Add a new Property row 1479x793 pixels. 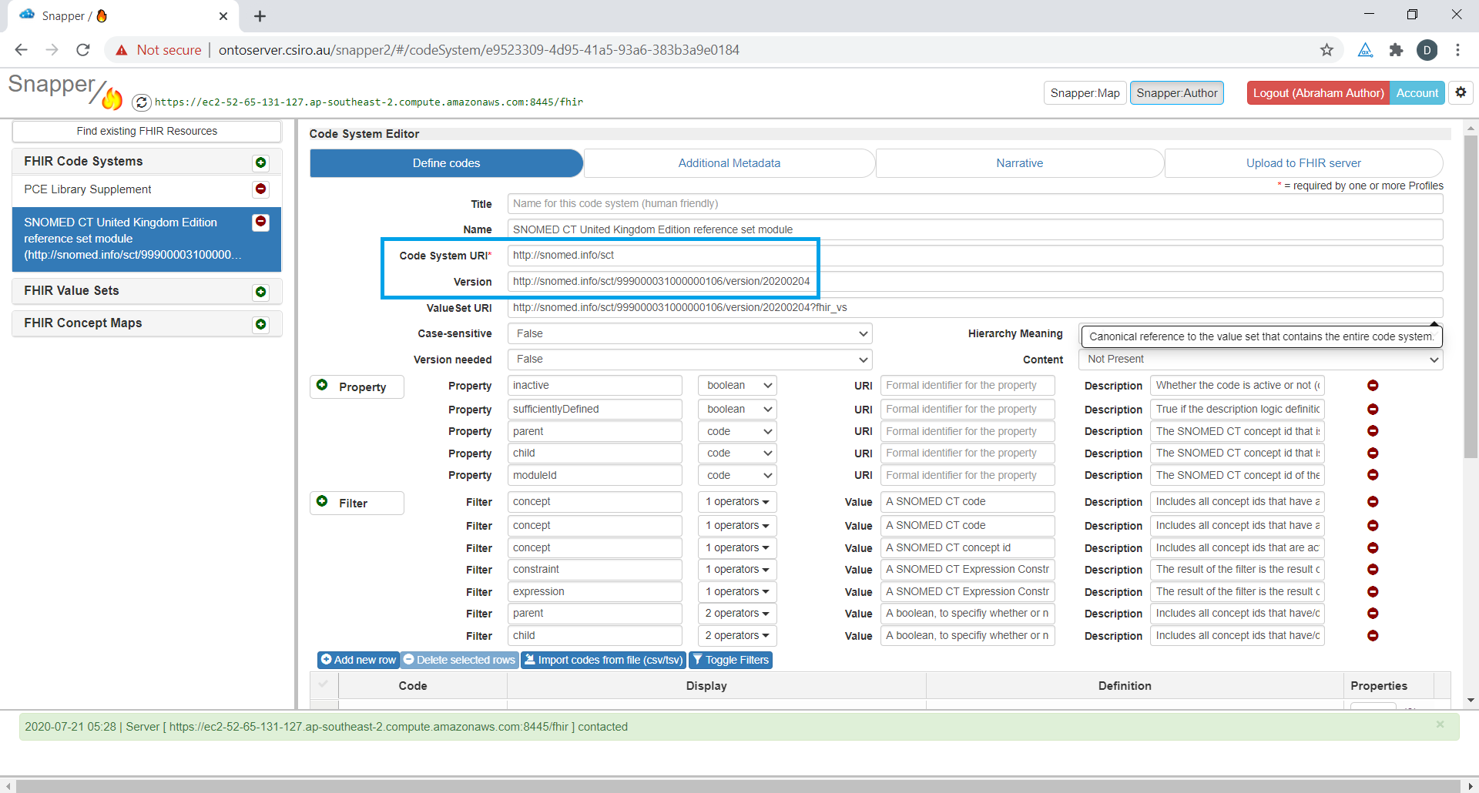point(357,386)
